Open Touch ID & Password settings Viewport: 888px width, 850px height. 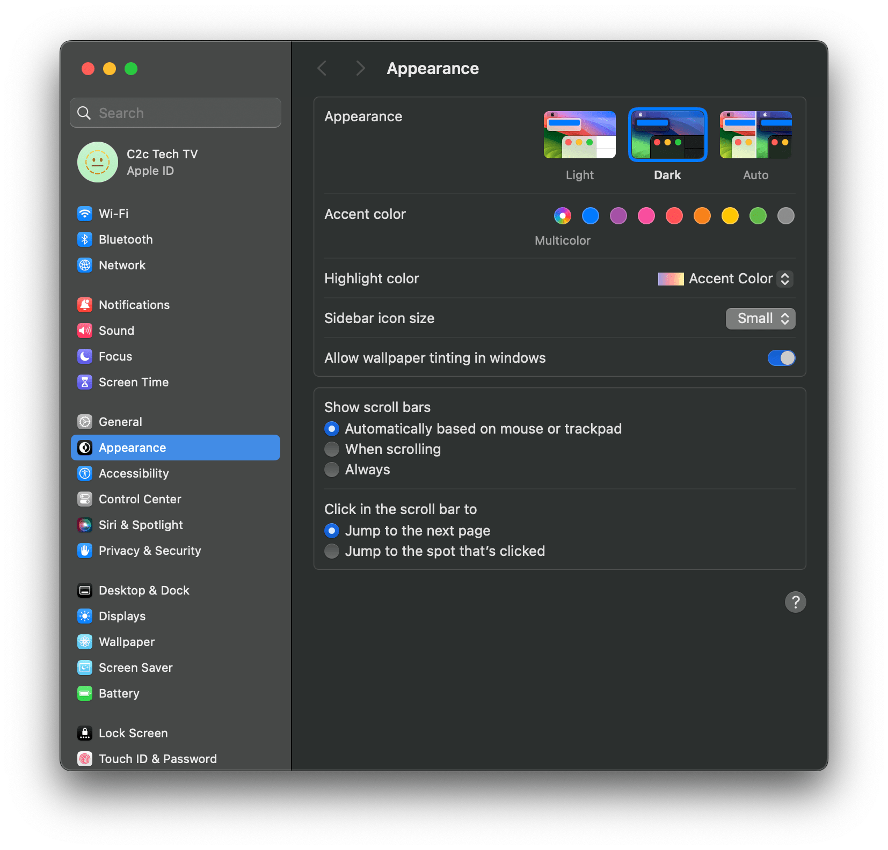coord(157,758)
